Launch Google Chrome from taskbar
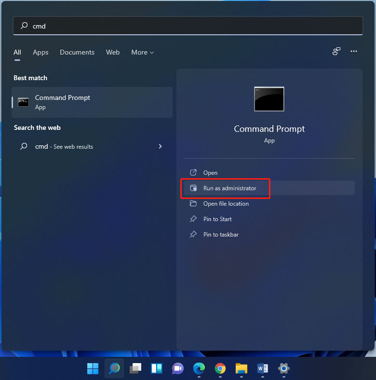 [x=220, y=369]
